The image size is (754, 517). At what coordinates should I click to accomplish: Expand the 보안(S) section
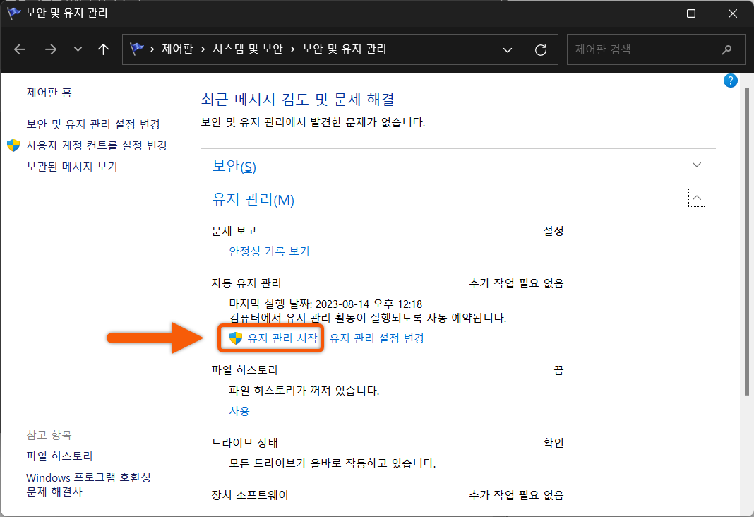pos(696,165)
